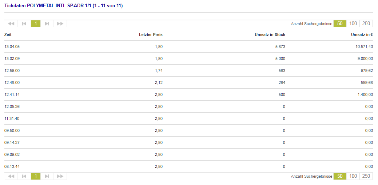Set bottom results count to 100
Image resolution: width=378 pixels, height=185 pixels.
point(353,176)
